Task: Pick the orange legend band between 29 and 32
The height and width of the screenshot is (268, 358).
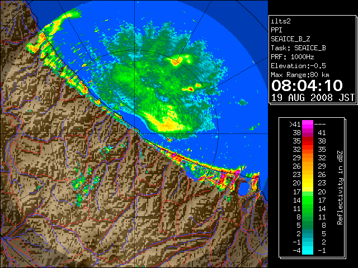Action: pyautogui.click(x=308, y=157)
